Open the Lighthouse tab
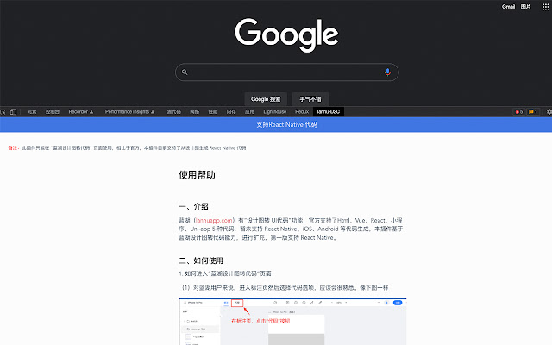This screenshot has width=552, height=345. (x=274, y=112)
